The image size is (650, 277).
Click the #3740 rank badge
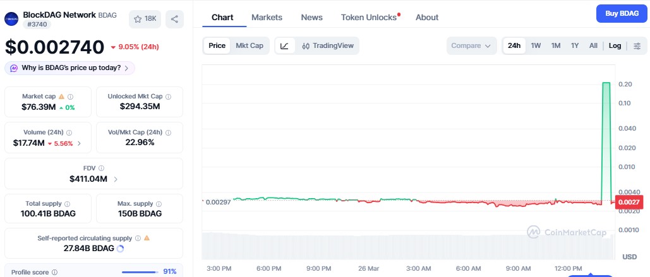coord(37,25)
